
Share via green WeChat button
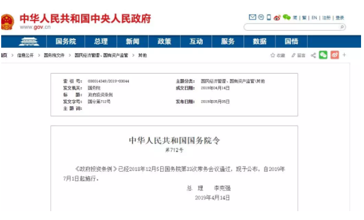(x=323, y=55)
